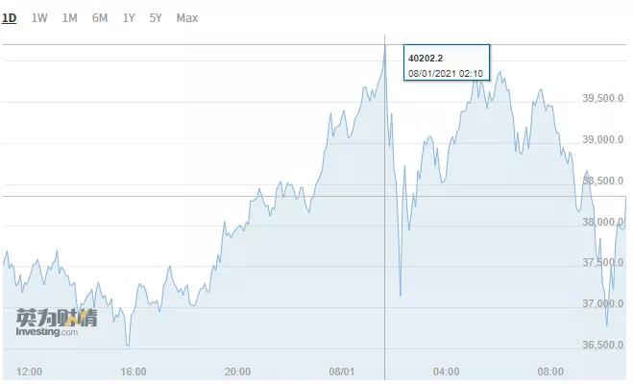The width and height of the screenshot is (634, 384).
Task: Click the 37,000.0 price axis label
Action: point(603,303)
